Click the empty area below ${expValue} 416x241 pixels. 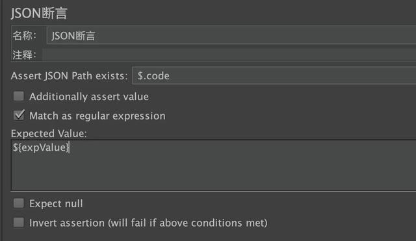(x=214, y=172)
